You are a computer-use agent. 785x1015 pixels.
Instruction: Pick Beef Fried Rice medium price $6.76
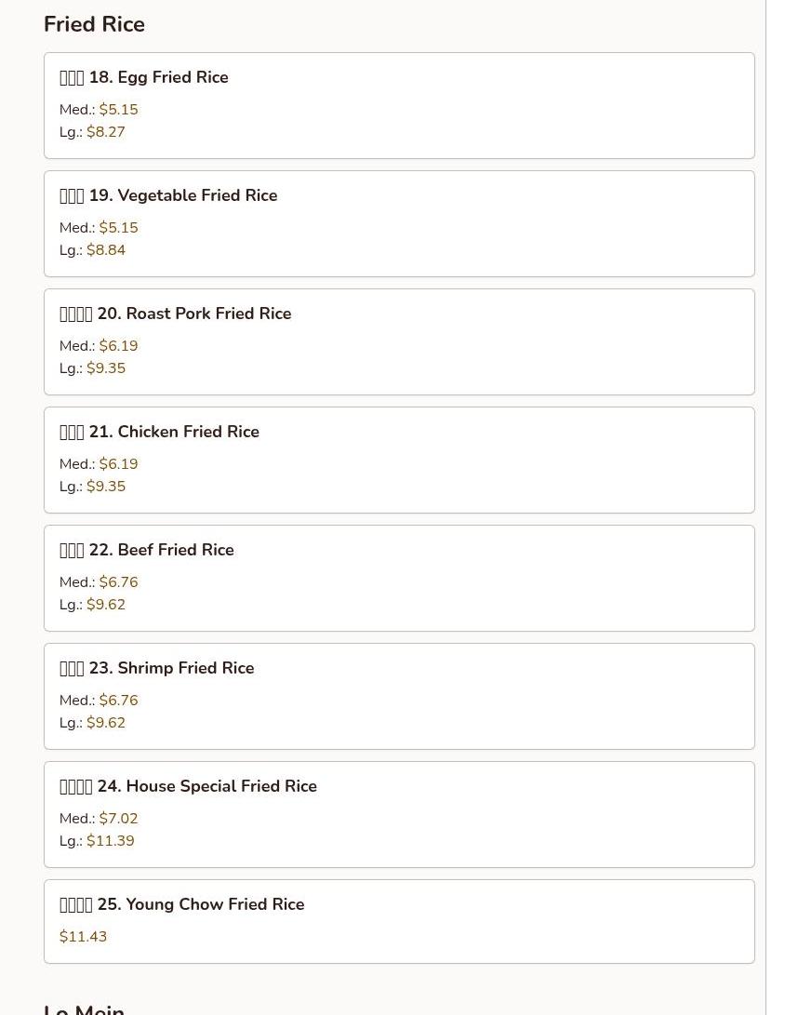pos(118,582)
